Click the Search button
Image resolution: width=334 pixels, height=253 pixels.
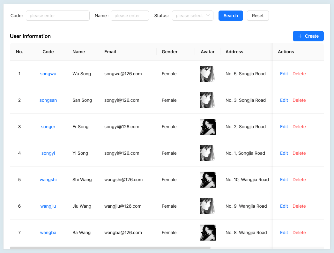231,16
